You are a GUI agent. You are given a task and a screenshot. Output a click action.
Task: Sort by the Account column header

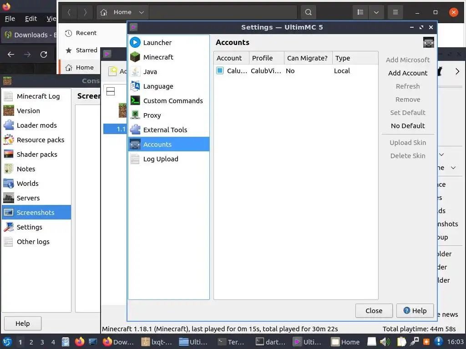[x=231, y=58]
